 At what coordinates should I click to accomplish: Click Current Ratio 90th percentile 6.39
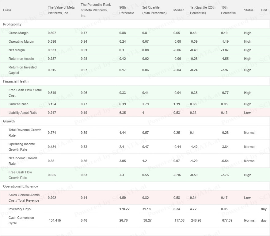pos(122,104)
